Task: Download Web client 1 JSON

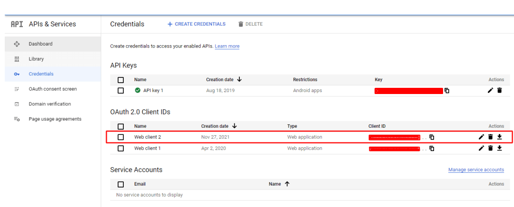Action: (x=500, y=148)
